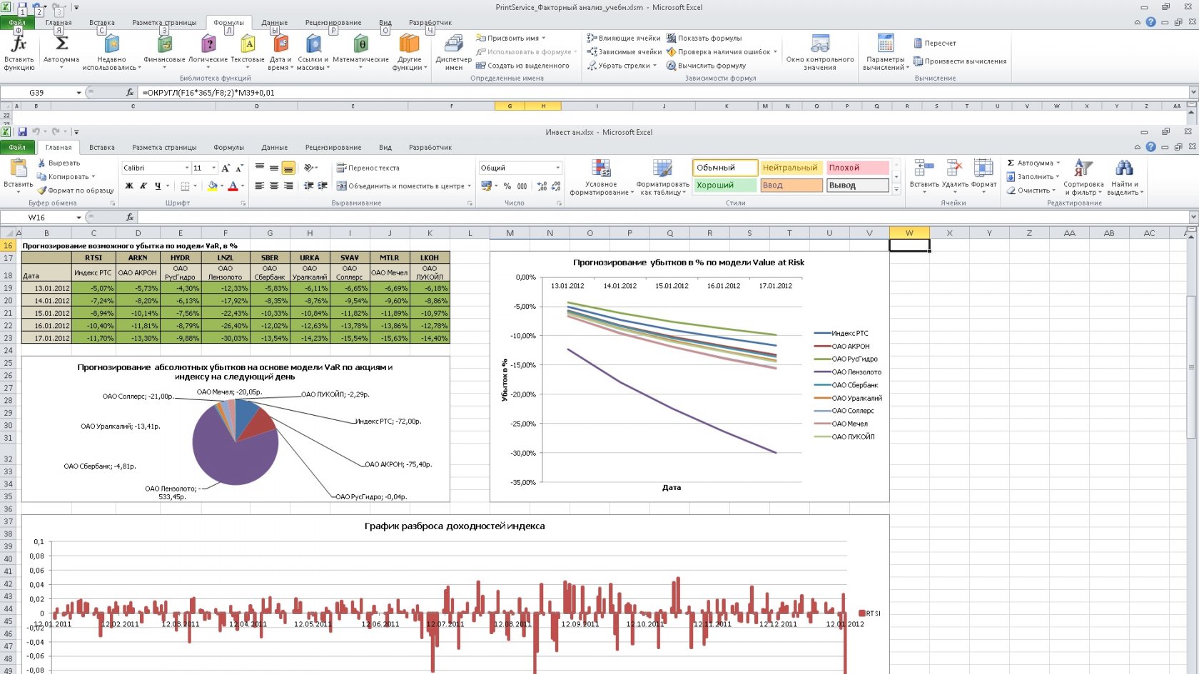Open Условное форматирование
Viewport: 1199px width, 674px height.
tap(601, 178)
